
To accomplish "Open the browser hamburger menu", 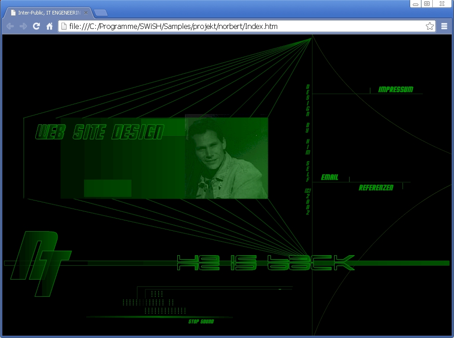I will (x=445, y=26).
